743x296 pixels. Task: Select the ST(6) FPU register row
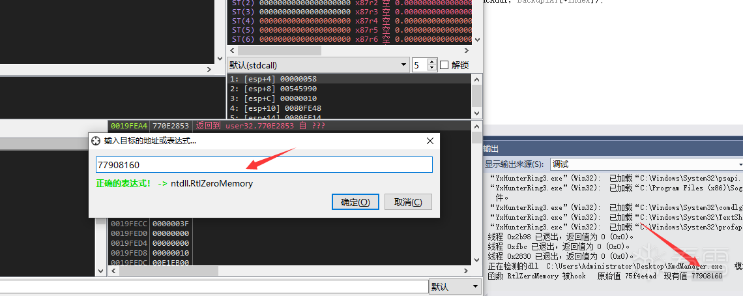350,39
